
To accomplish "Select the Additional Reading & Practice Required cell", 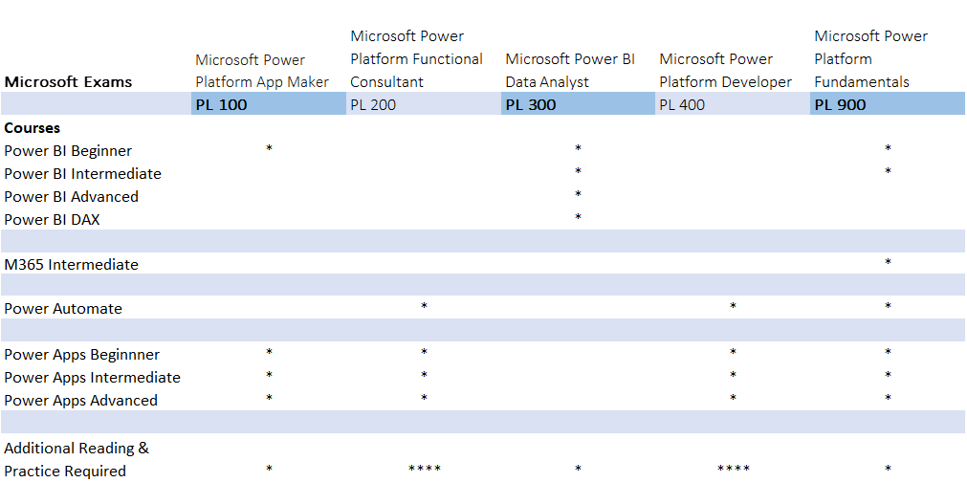I will (77, 459).
